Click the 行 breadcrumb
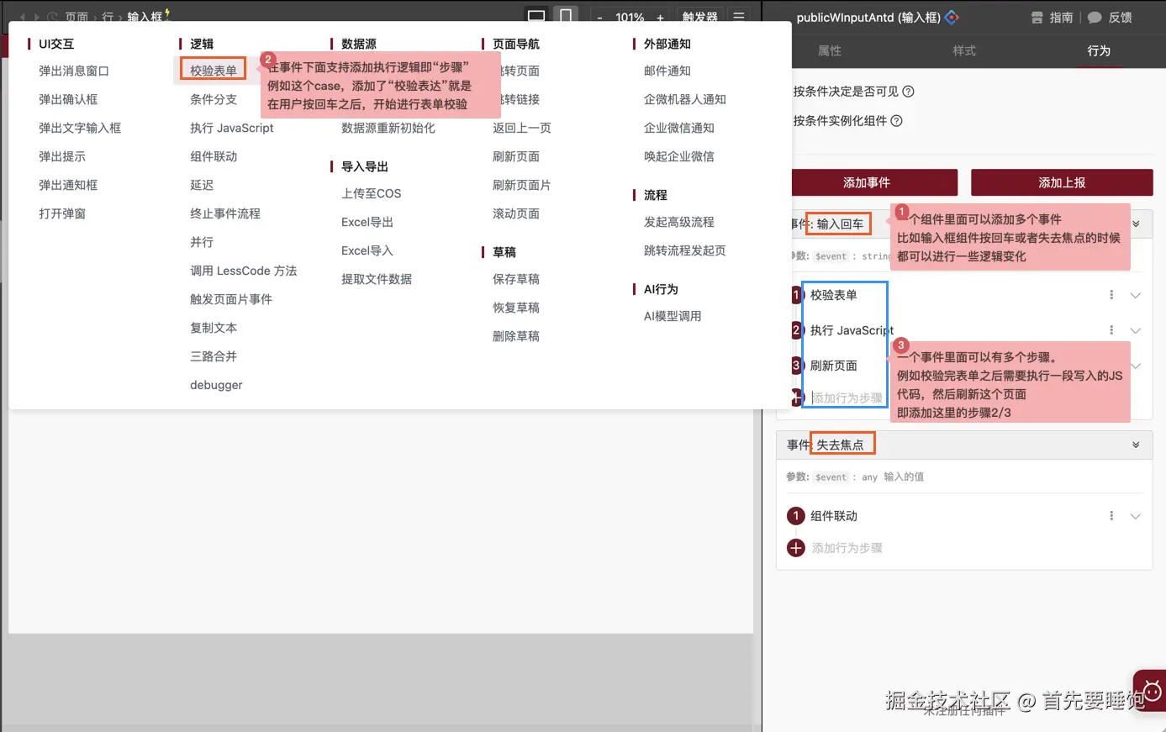Image resolution: width=1166 pixels, height=732 pixels. tap(108, 17)
